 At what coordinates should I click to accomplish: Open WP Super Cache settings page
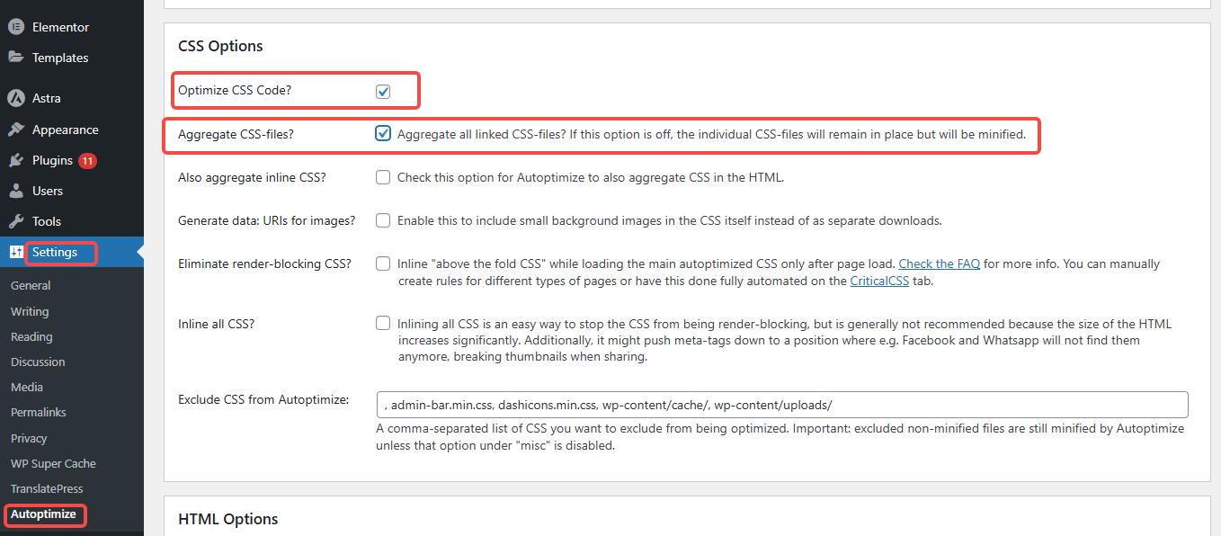53,463
